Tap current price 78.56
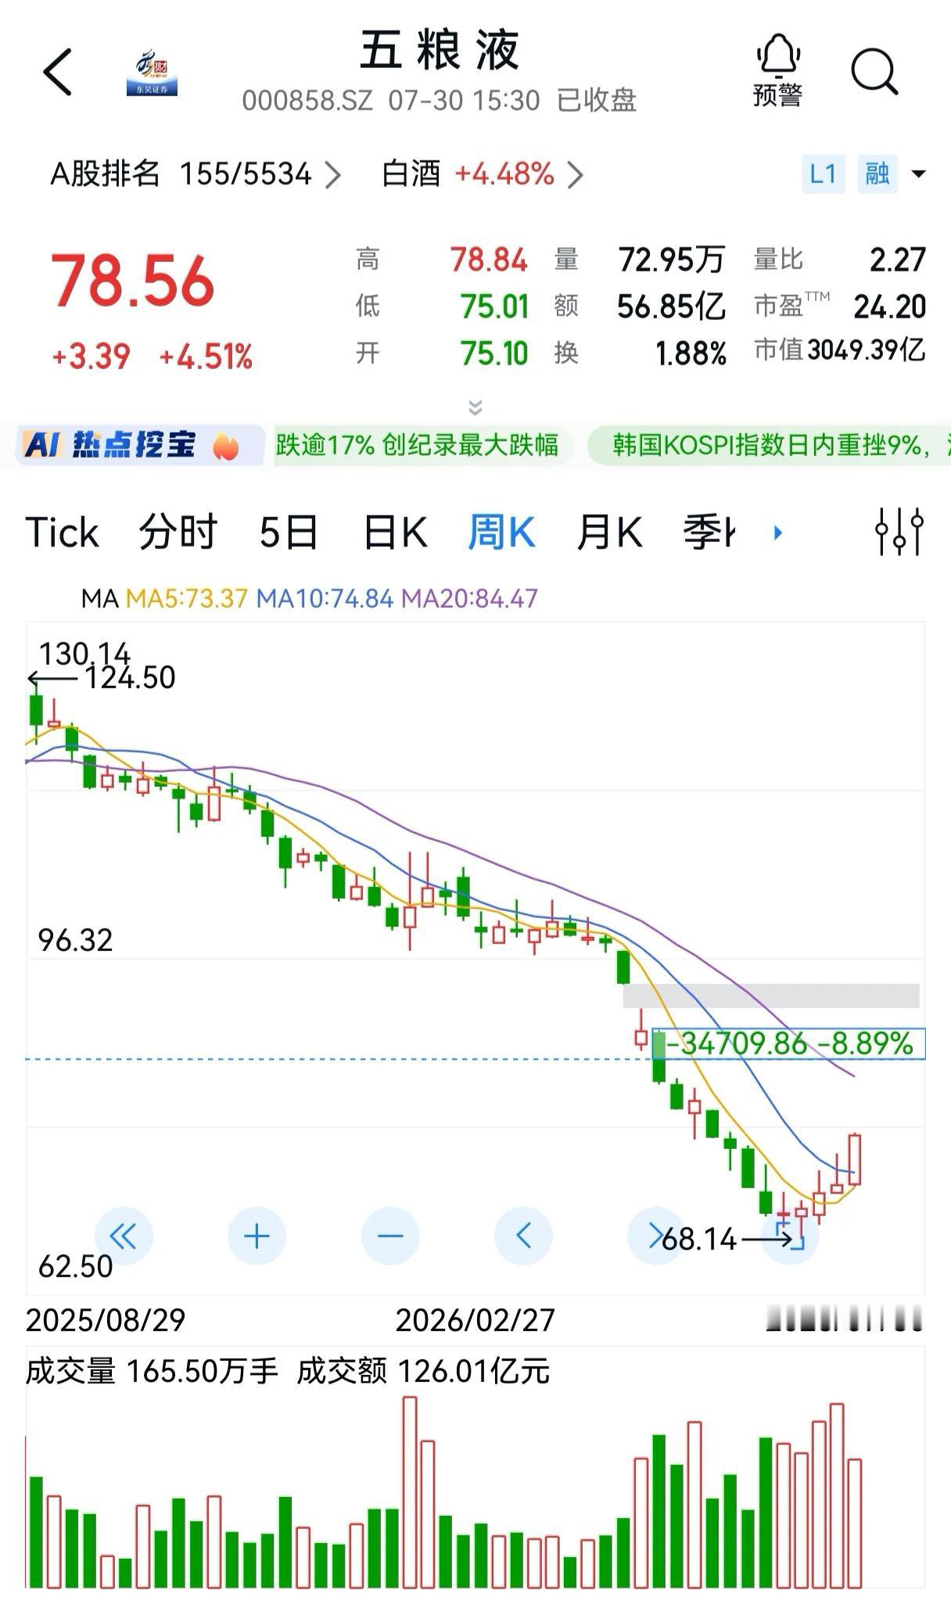951x1601 pixels. coord(133,282)
